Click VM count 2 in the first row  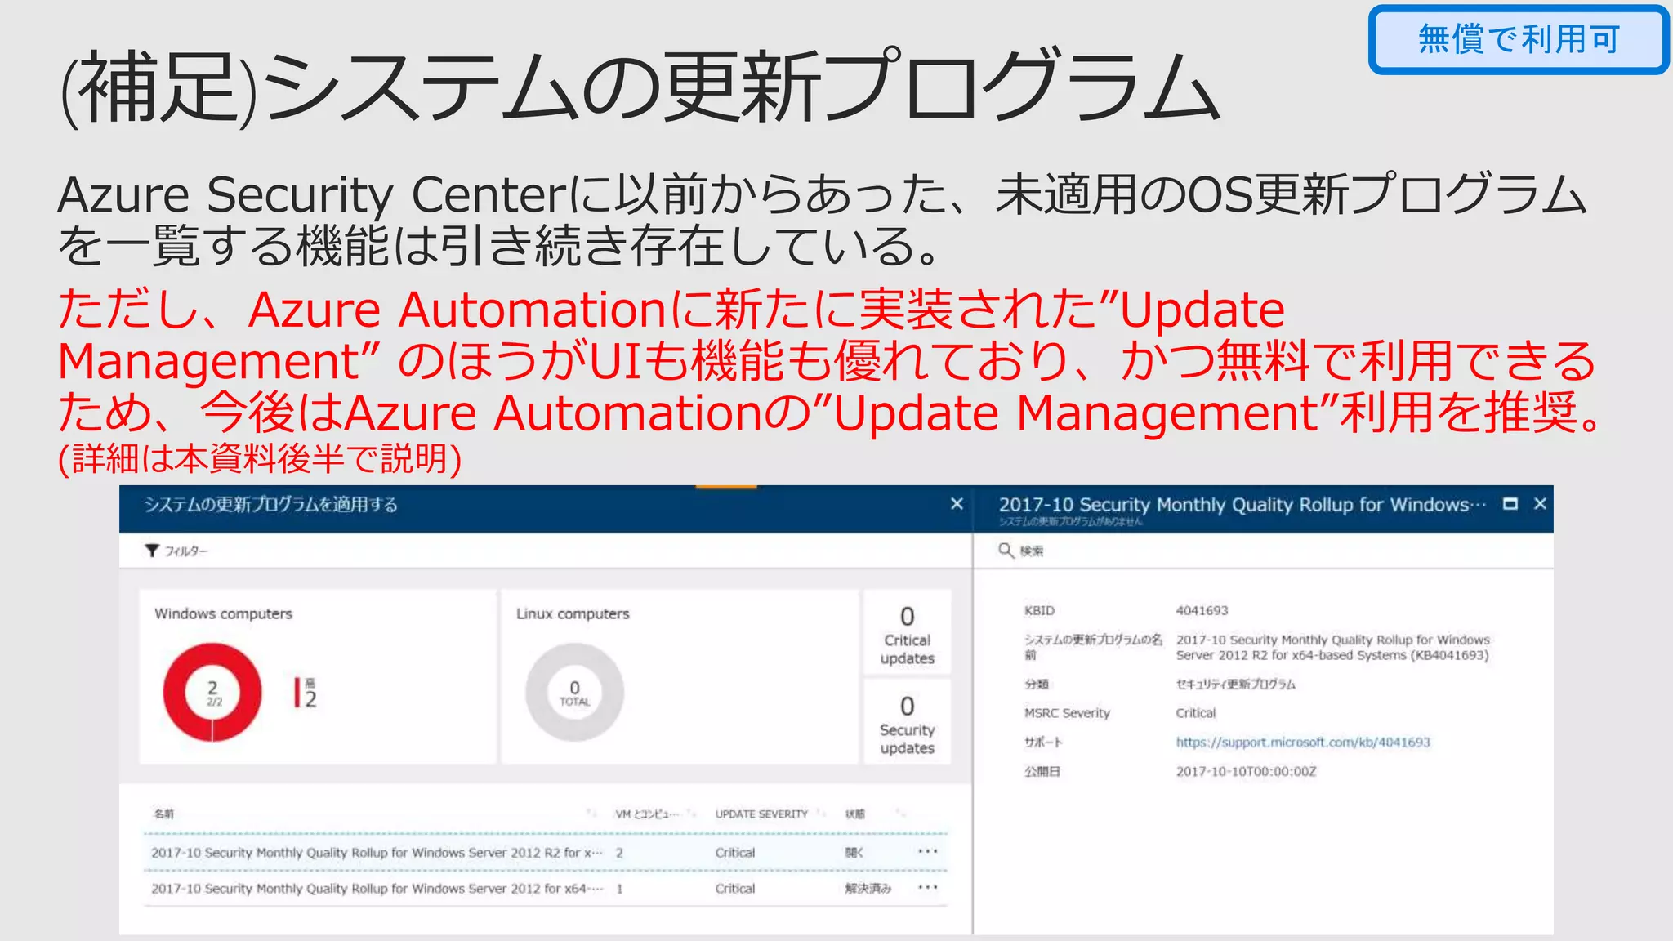(x=619, y=852)
